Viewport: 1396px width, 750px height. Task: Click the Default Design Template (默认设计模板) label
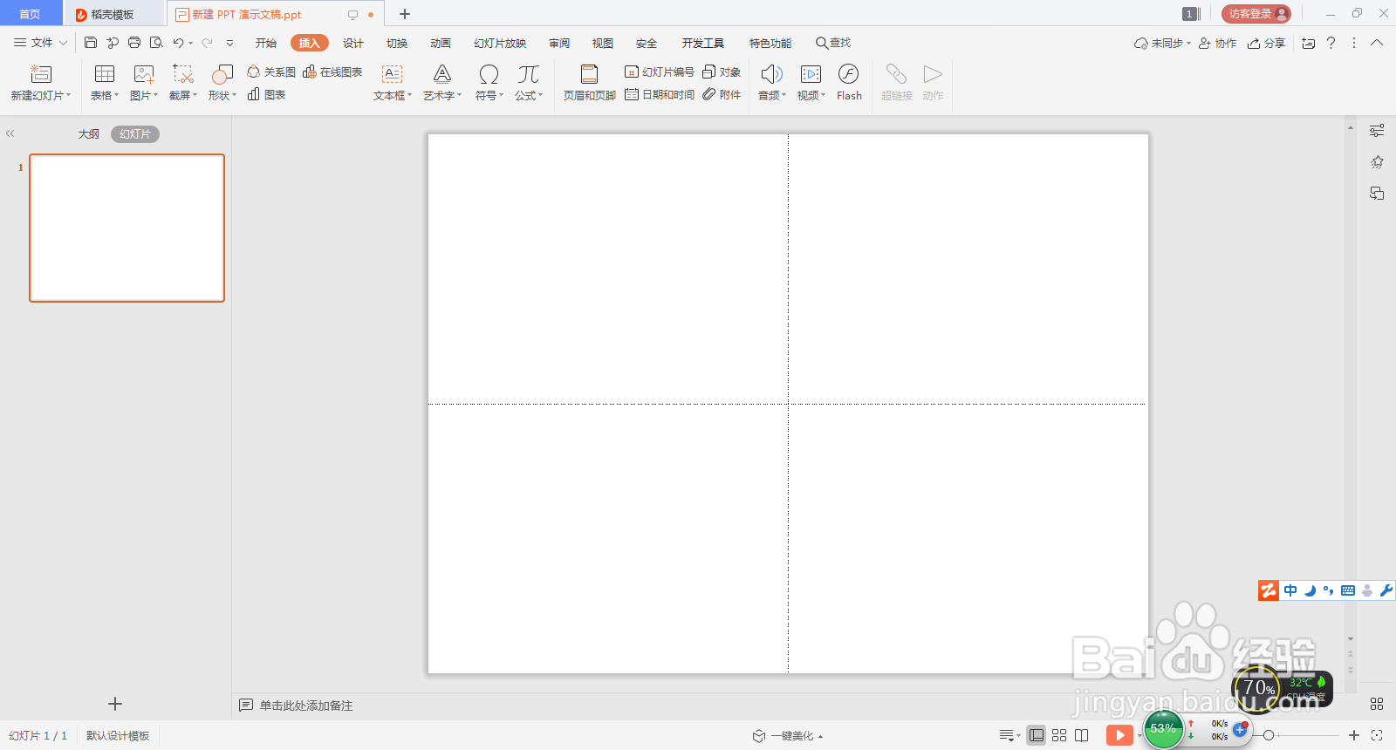(x=118, y=736)
